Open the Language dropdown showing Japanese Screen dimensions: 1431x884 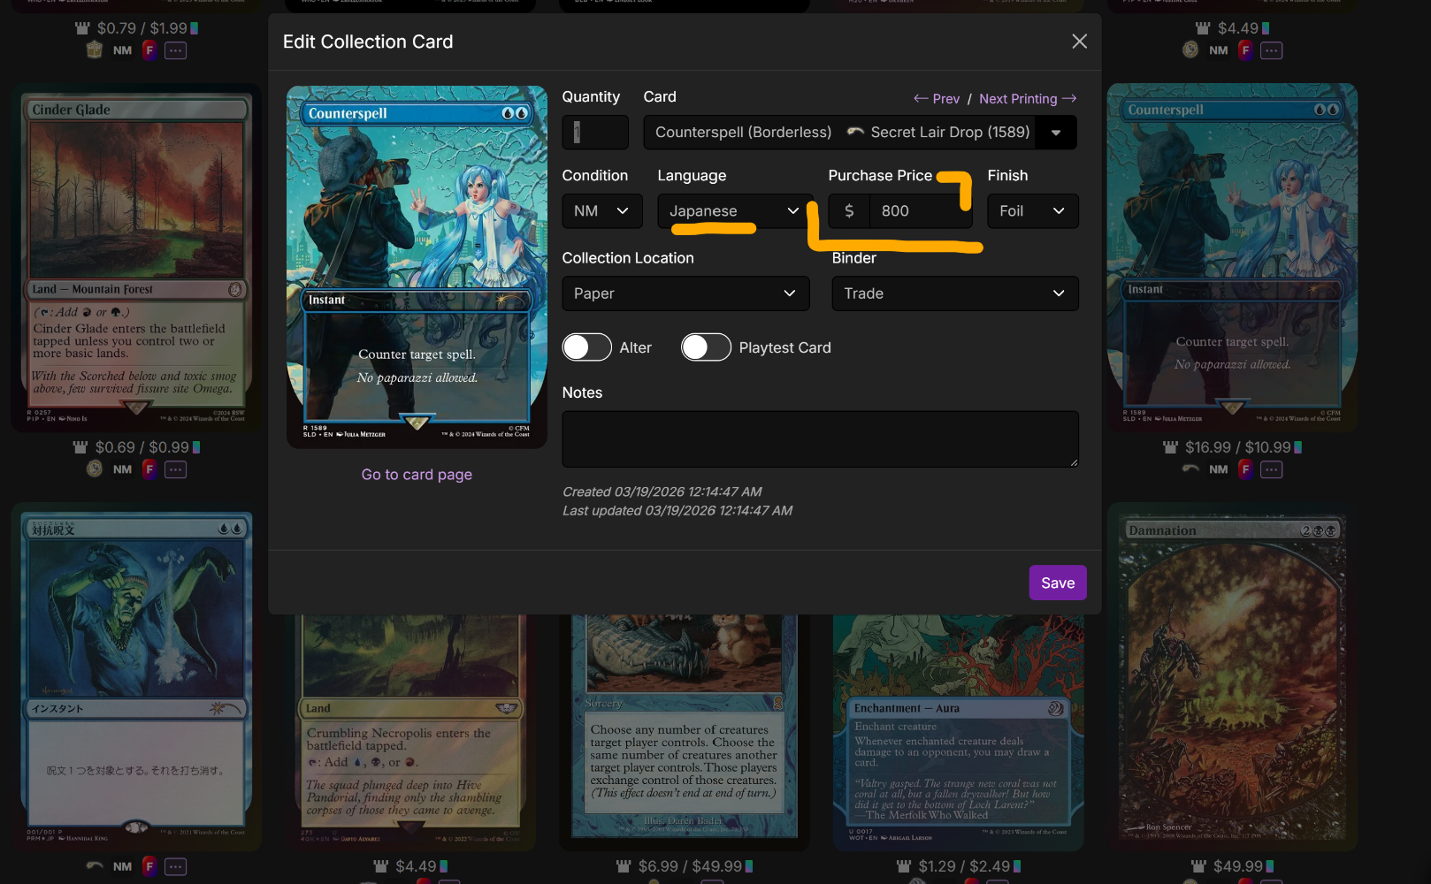[733, 211]
